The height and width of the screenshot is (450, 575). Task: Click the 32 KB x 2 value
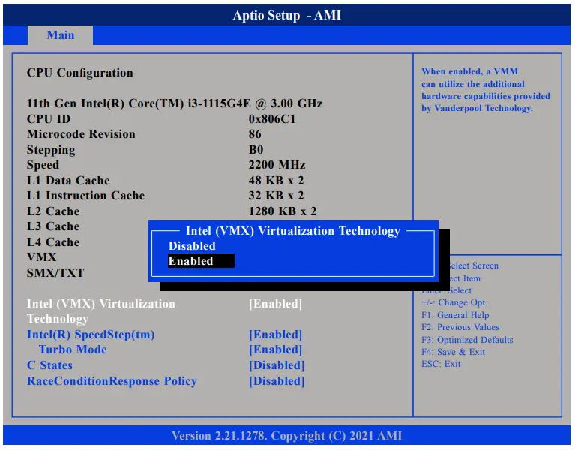pyautogui.click(x=276, y=196)
